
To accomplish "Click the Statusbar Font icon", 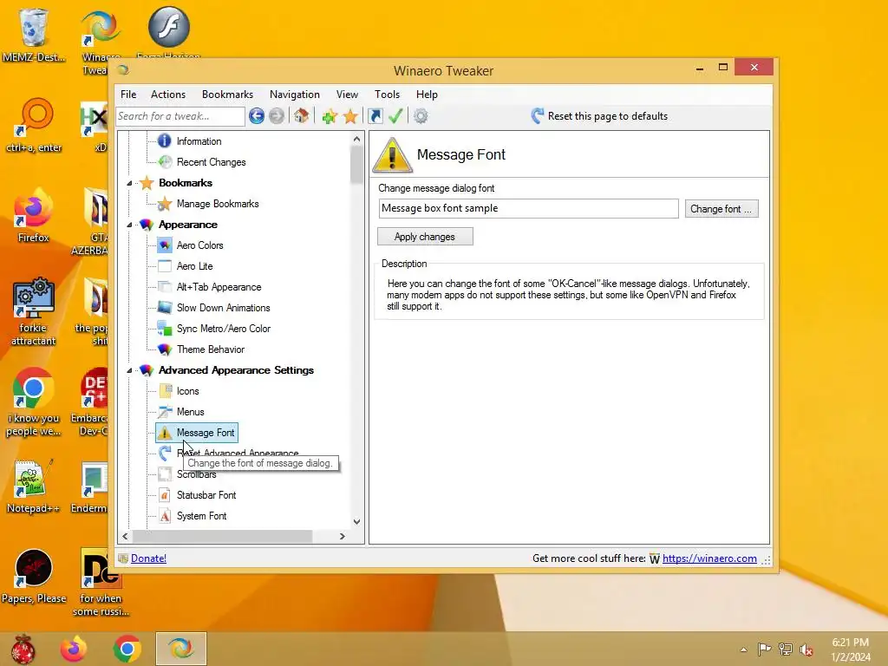I will (x=164, y=495).
